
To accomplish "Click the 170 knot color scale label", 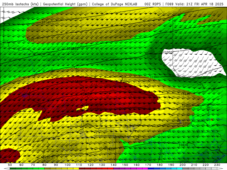I will (148, 165).
